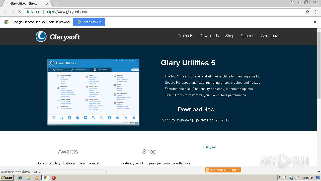This screenshot has height=181, width=321.
Task: Click the scrollbar down arrow
Action: point(319,172)
